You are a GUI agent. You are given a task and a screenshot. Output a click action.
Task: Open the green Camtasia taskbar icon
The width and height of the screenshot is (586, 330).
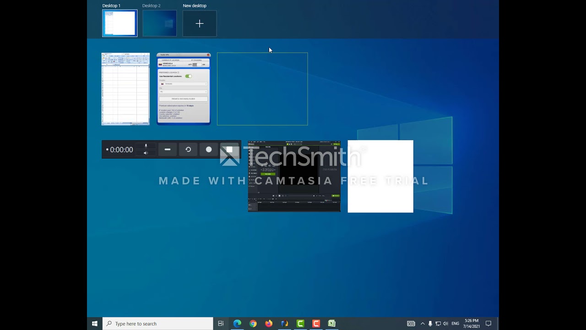[300, 324]
